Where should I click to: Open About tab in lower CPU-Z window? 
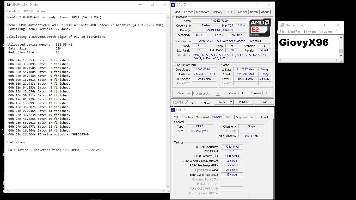click(x=264, y=117)
